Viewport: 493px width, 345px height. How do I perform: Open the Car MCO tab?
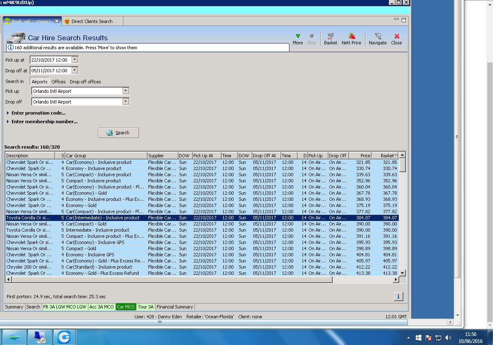tap(126, 307)
